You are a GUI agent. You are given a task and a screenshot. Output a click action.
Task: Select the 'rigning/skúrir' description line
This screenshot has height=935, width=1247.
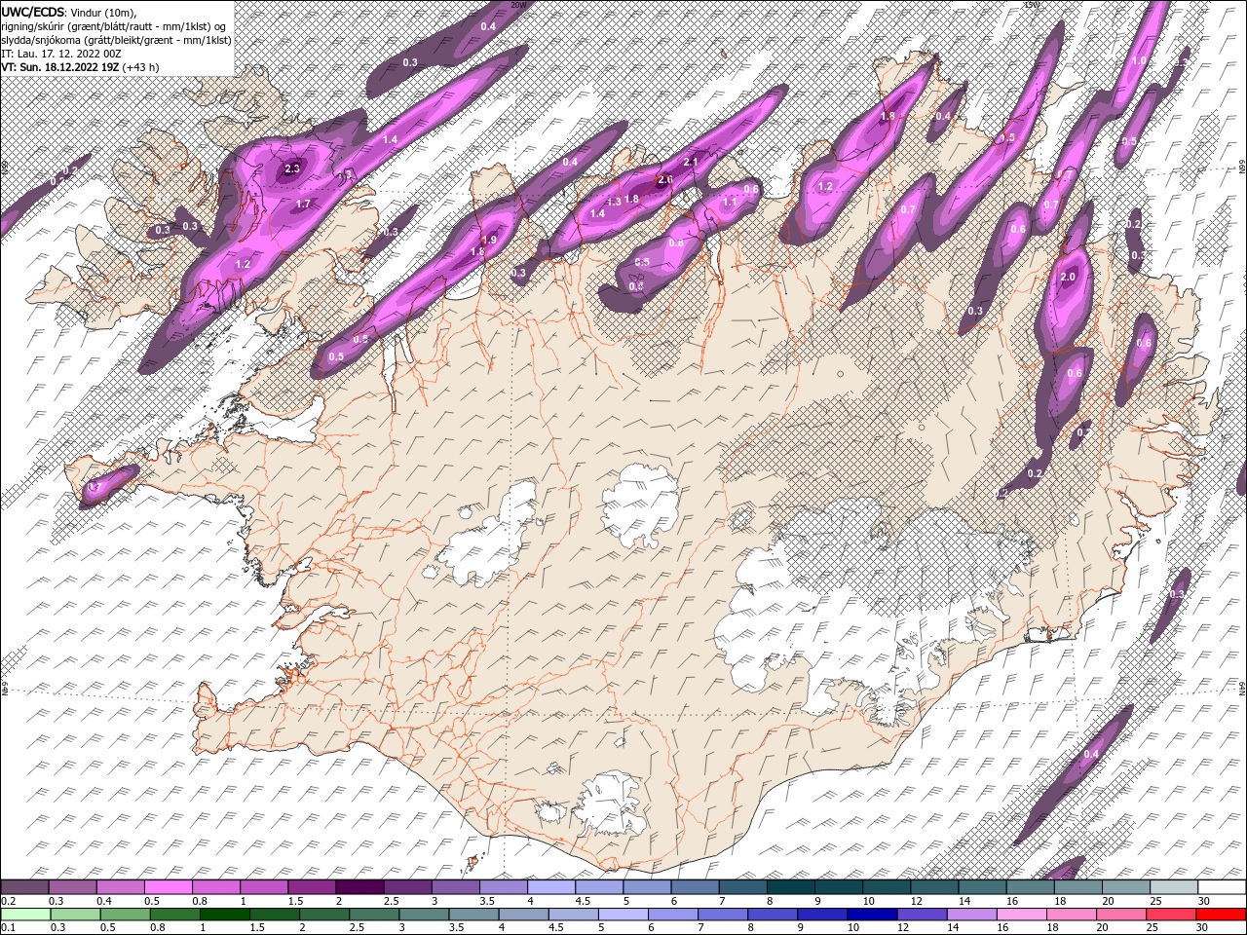click(114, 26)
